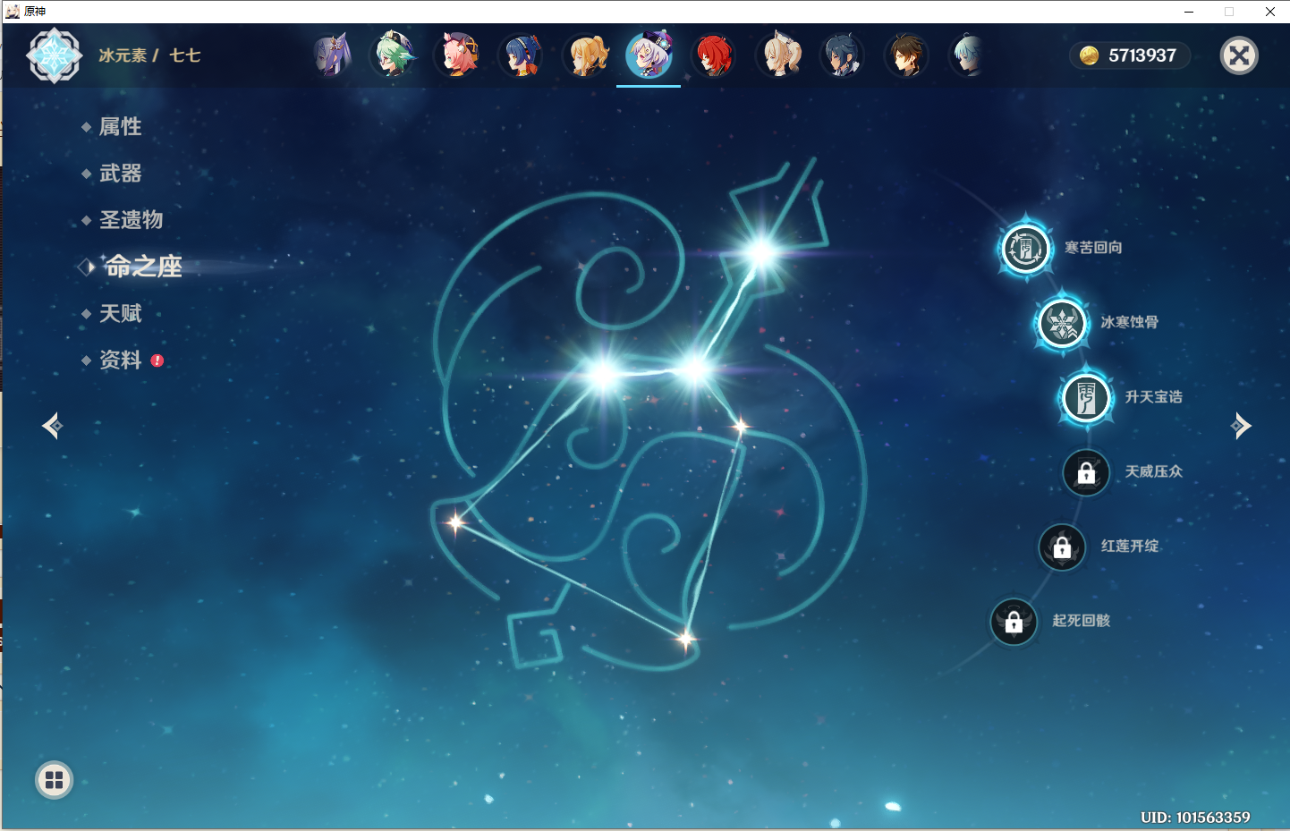Open the 圣遗物 artifacts menu
This screenshot has height=831, width=1290.
point(132,220)
